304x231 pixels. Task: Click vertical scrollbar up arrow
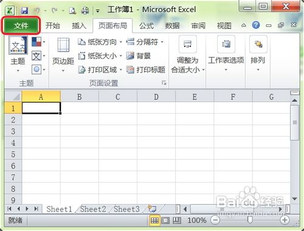pyautogui.click(x=295, y=100)
